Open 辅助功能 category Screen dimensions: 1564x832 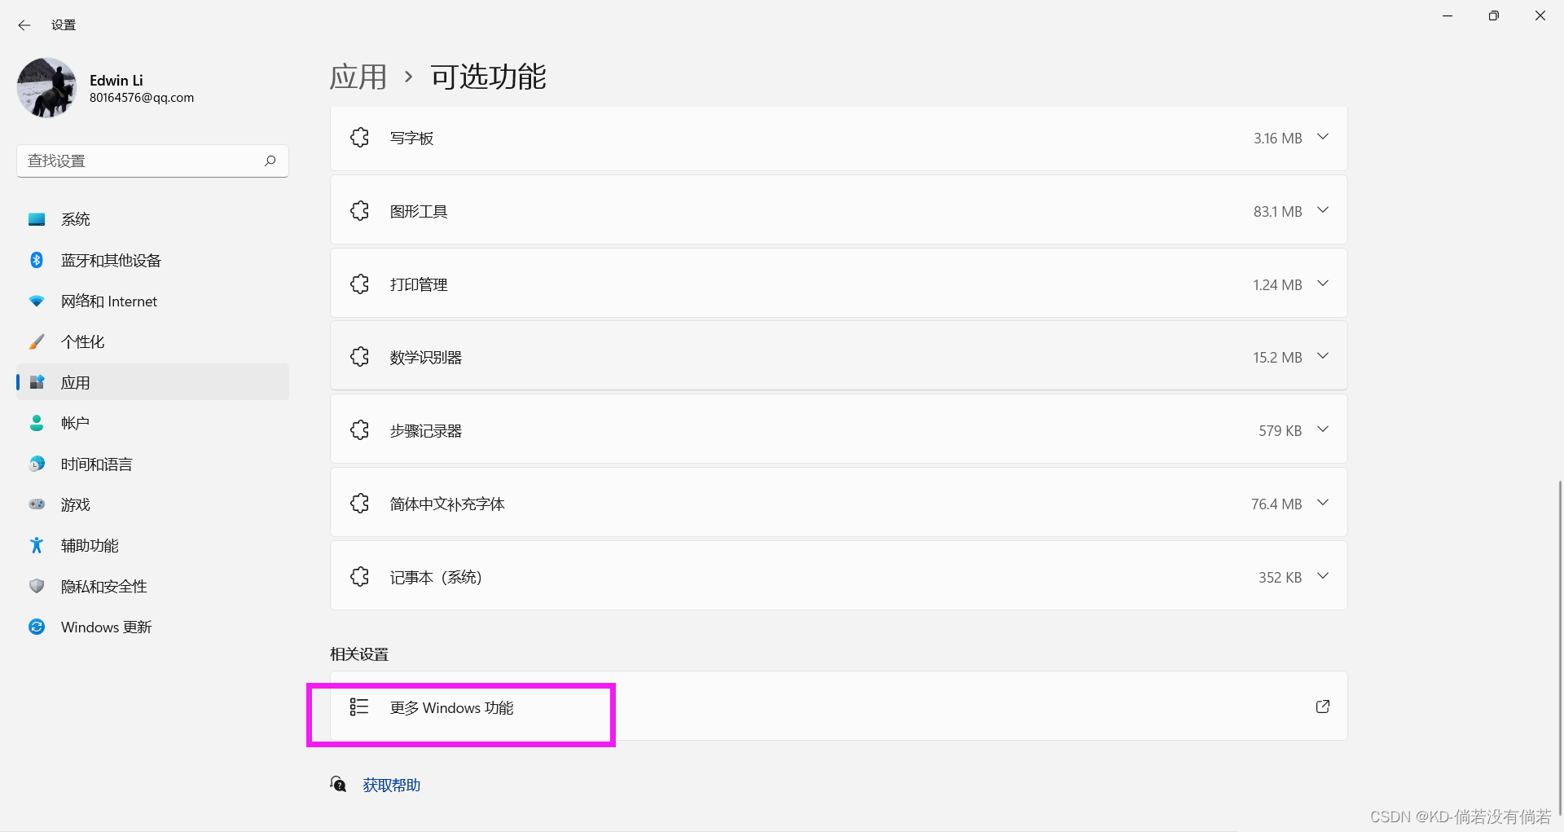pos(152,545)
